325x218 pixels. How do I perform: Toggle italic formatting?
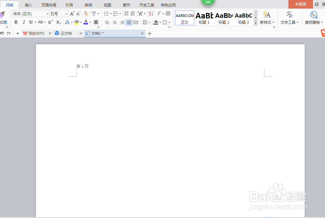[24, 22]
